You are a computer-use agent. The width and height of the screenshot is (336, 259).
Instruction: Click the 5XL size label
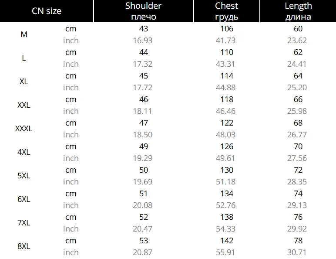pyautogui.click(x=24, y=176)
